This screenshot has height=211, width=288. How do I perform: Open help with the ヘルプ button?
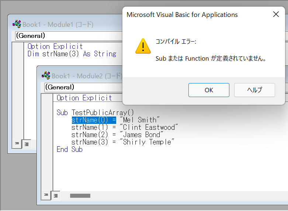point(254,90)
